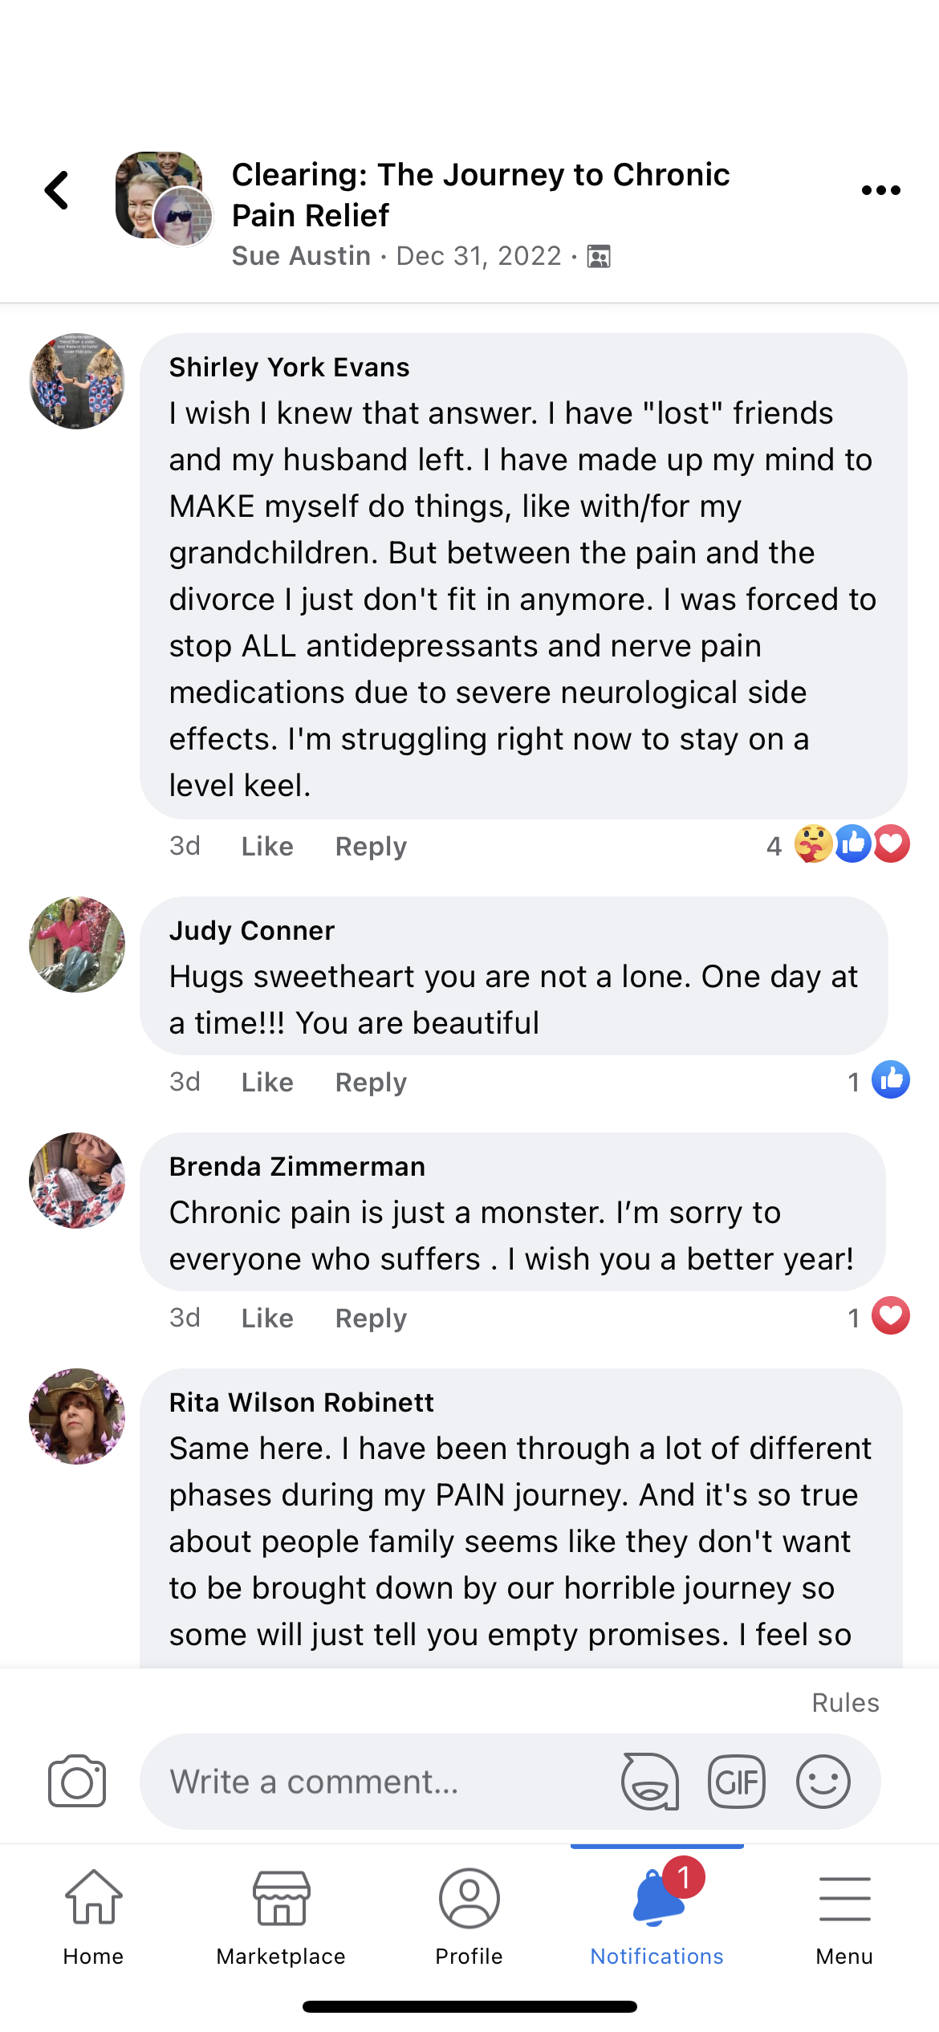Image resolution: width=939 pixels, height=2032 pixels.
Task: View thumbs-up reaction on Judy Conner's comment
Action: click(x=890, y=1080)
